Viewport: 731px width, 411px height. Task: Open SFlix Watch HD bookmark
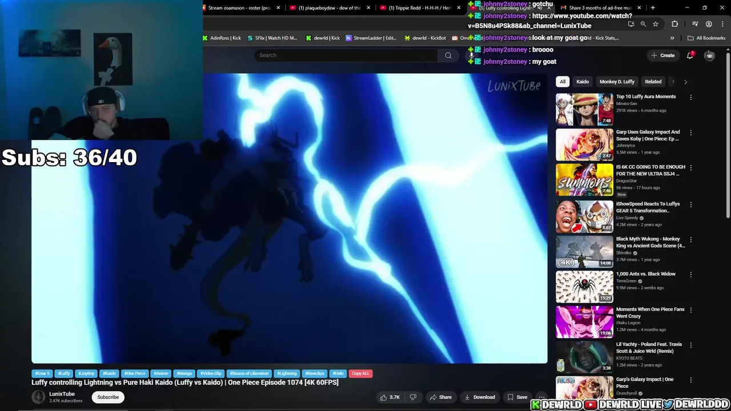tap(272, 38)
